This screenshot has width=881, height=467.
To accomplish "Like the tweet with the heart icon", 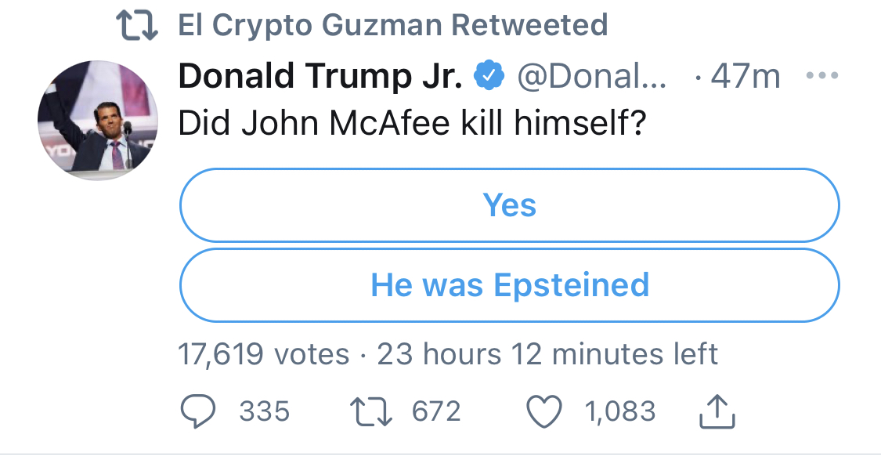I will (544, 411).
